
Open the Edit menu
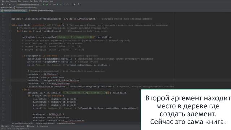[3, 1]
